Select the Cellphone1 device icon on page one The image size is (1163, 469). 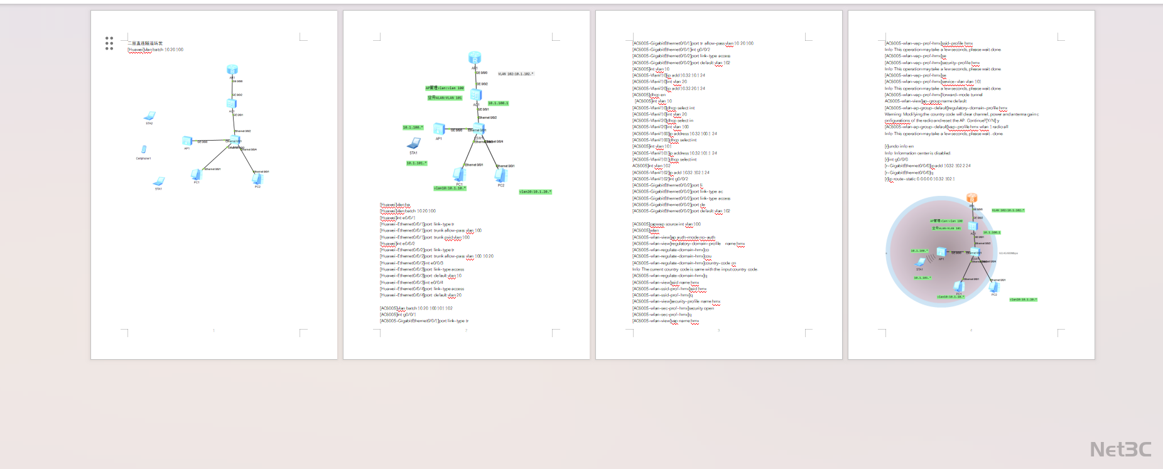click(x=144, y=149)
